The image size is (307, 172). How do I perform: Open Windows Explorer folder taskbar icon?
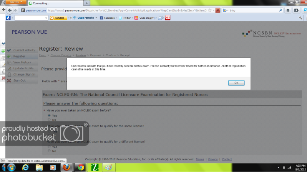pos(39,167)
